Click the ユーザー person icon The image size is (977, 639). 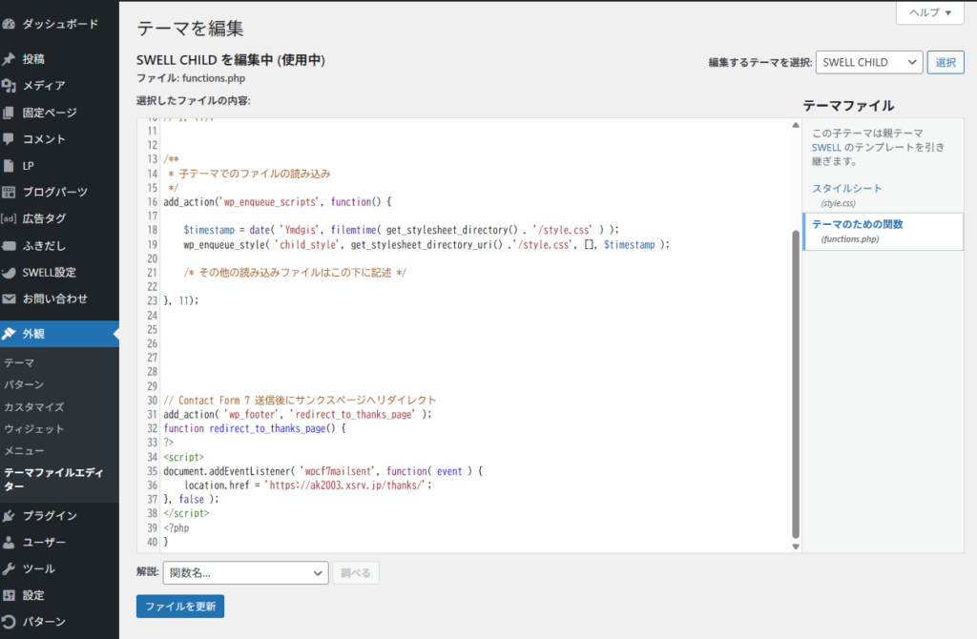point(10,543)
